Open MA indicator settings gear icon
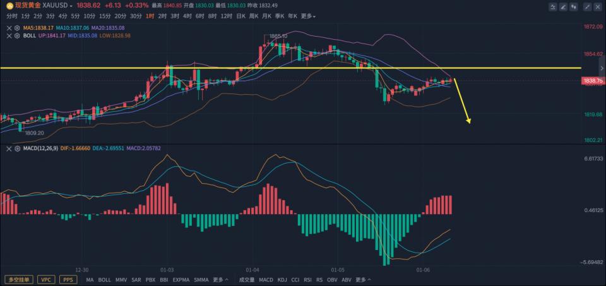Viewport: 606px width, 286px height. 16,28
